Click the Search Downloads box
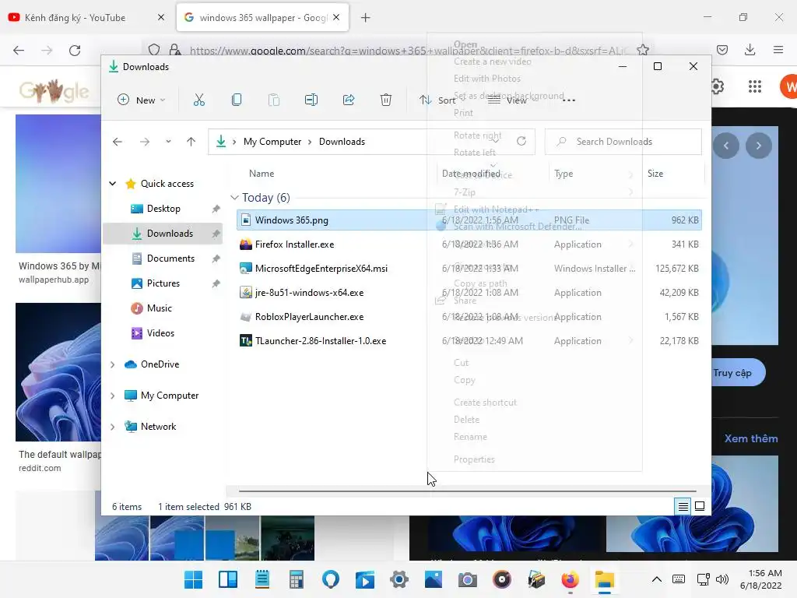This screenshot has height=598, width=797. point(623,142)
